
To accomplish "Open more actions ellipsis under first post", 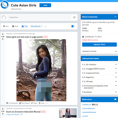I will (x=47, y=103).
